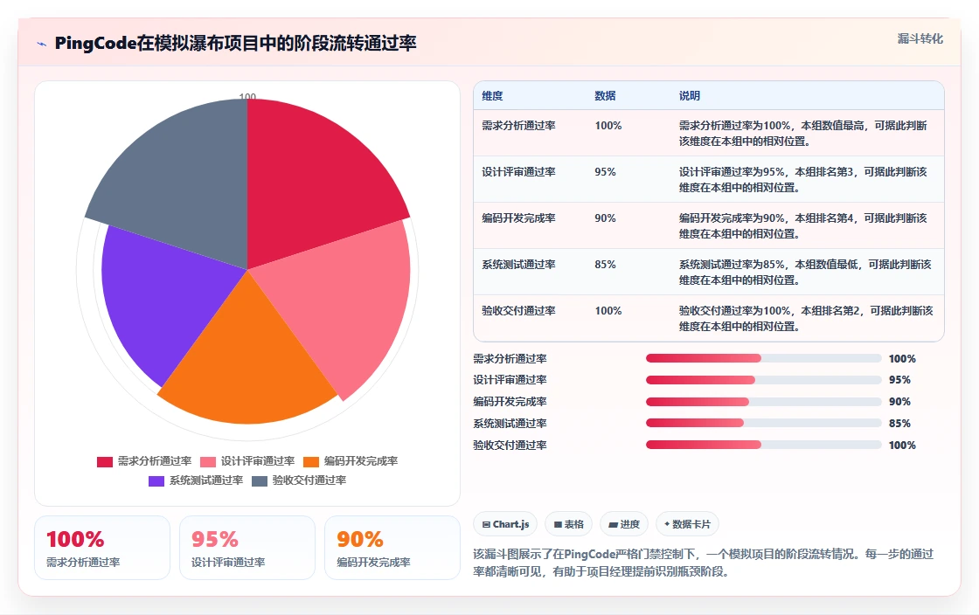
Task: Click the 95% value in the table
Action: pos(605,171)
